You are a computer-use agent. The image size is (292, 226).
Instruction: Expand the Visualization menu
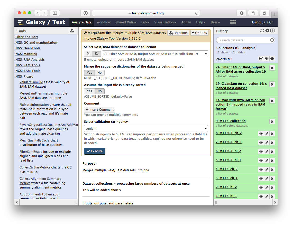point(165,22)
